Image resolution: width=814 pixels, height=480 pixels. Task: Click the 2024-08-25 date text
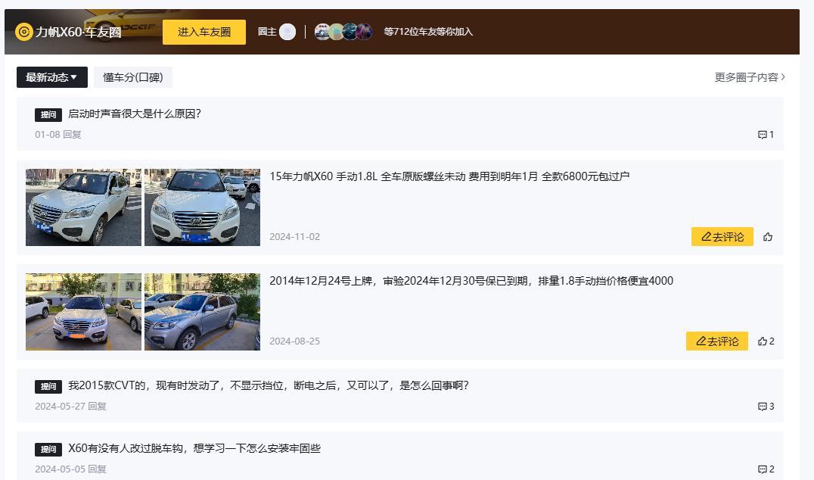click(x=294, y=341)
